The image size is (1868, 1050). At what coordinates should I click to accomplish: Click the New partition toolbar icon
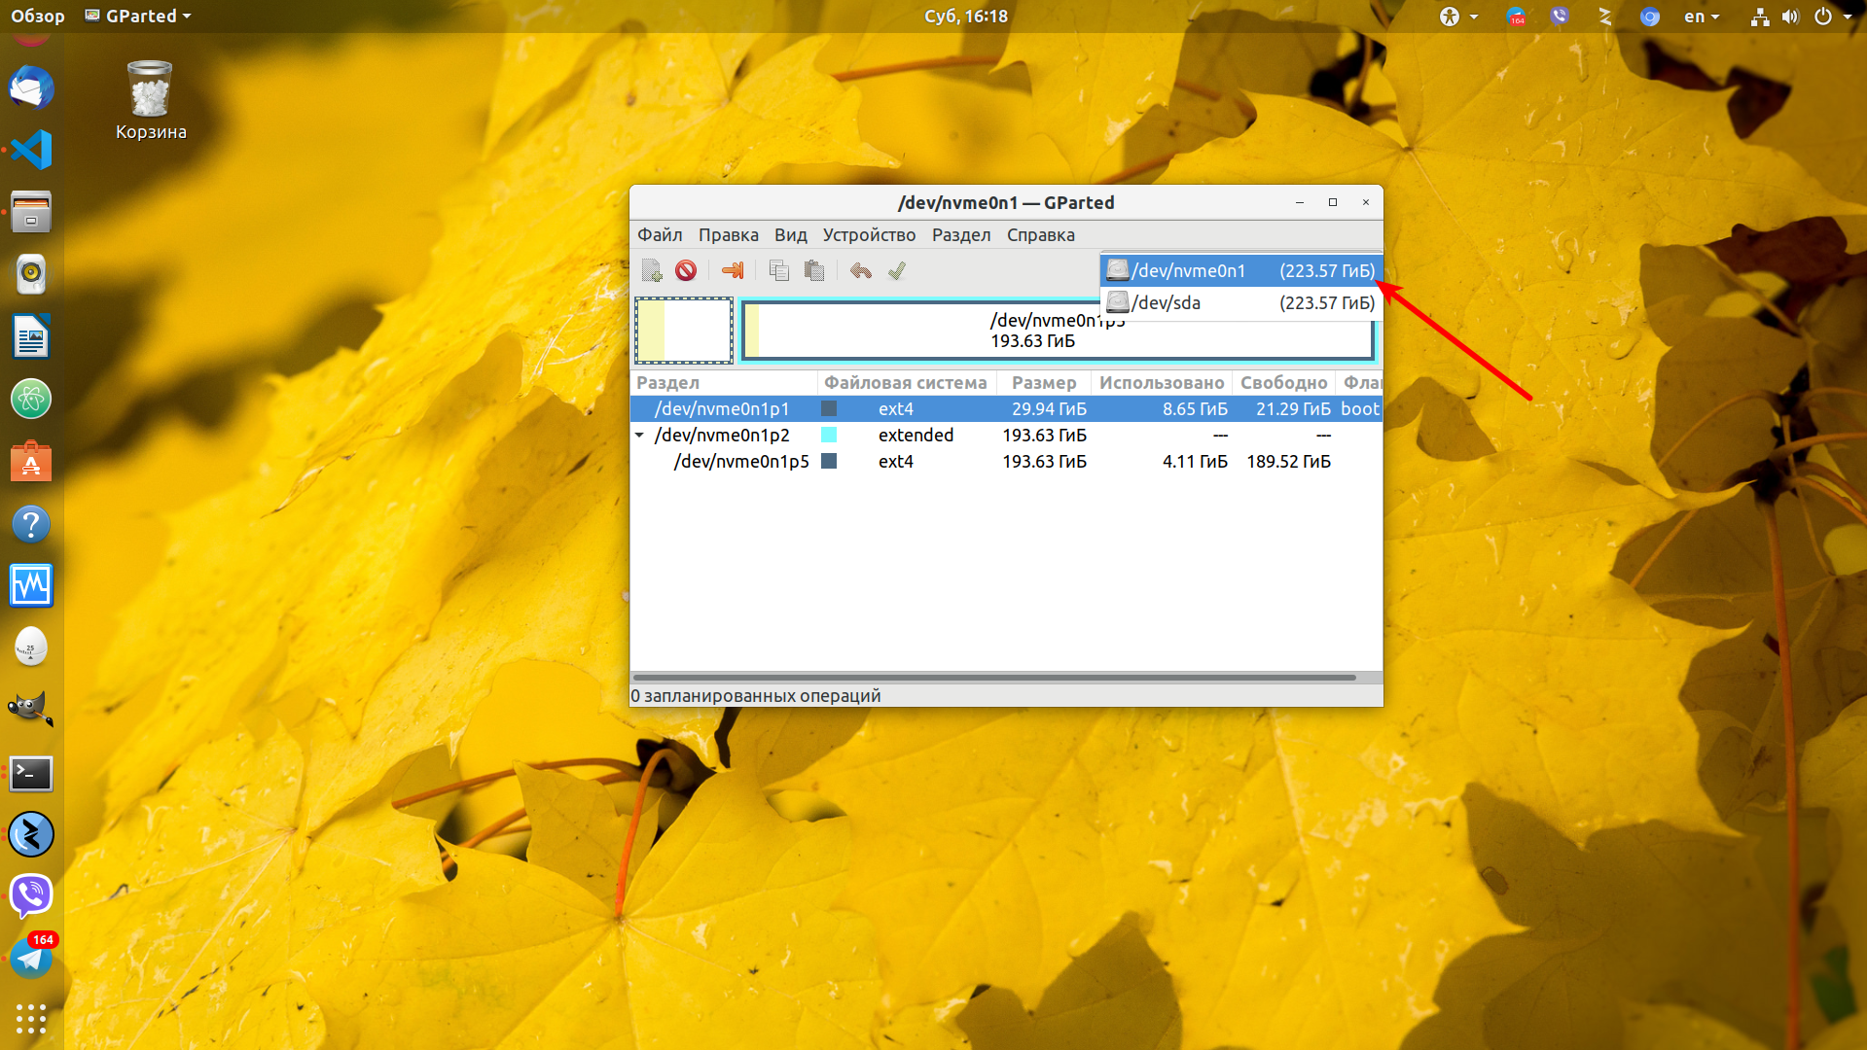pyautogui.click(x=652, y=270)
